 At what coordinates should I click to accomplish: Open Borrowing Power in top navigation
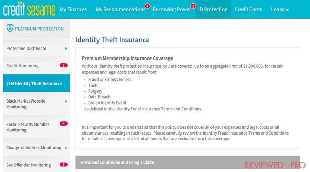pos(172,9)
